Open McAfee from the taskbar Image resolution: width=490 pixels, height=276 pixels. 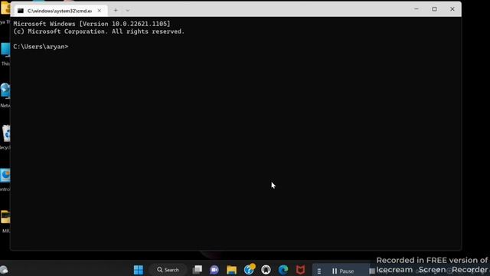[x=300, y=270]
